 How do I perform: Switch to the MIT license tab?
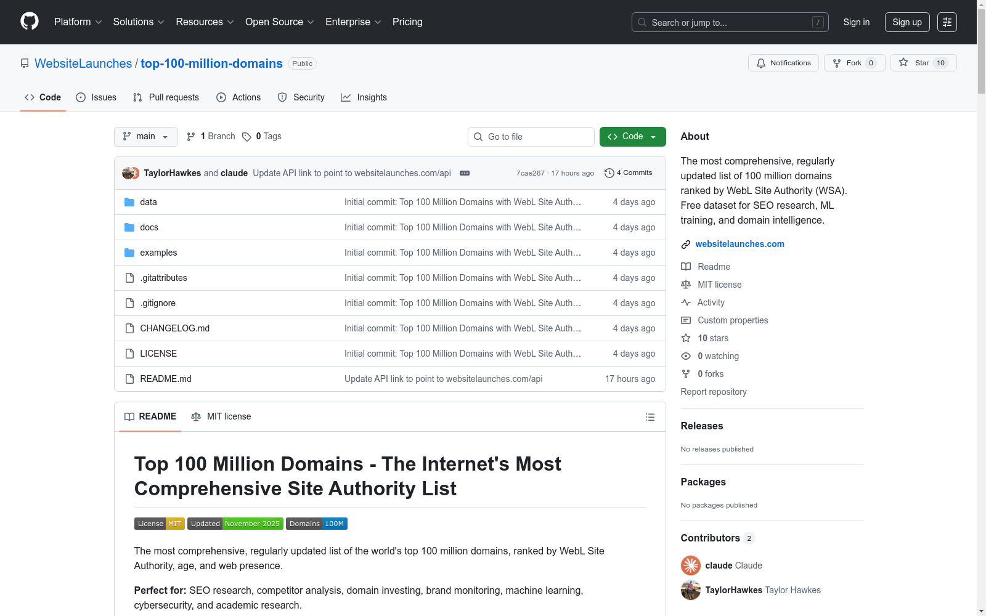[221, 417]
